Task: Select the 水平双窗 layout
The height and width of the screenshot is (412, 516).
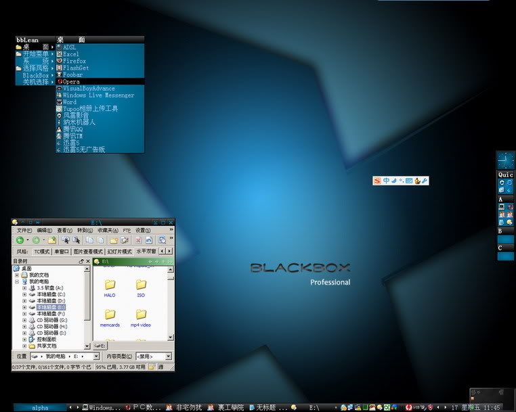Action: (x=146, y=251)
